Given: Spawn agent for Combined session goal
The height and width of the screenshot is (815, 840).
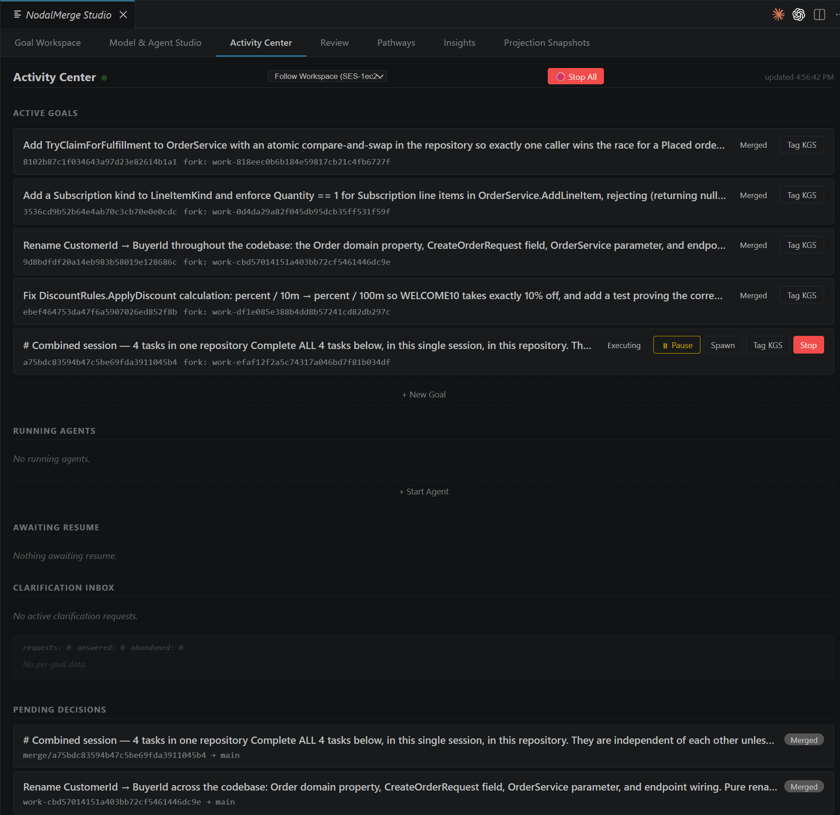Looking at the screenshot, I should click(x=723, y=345).
